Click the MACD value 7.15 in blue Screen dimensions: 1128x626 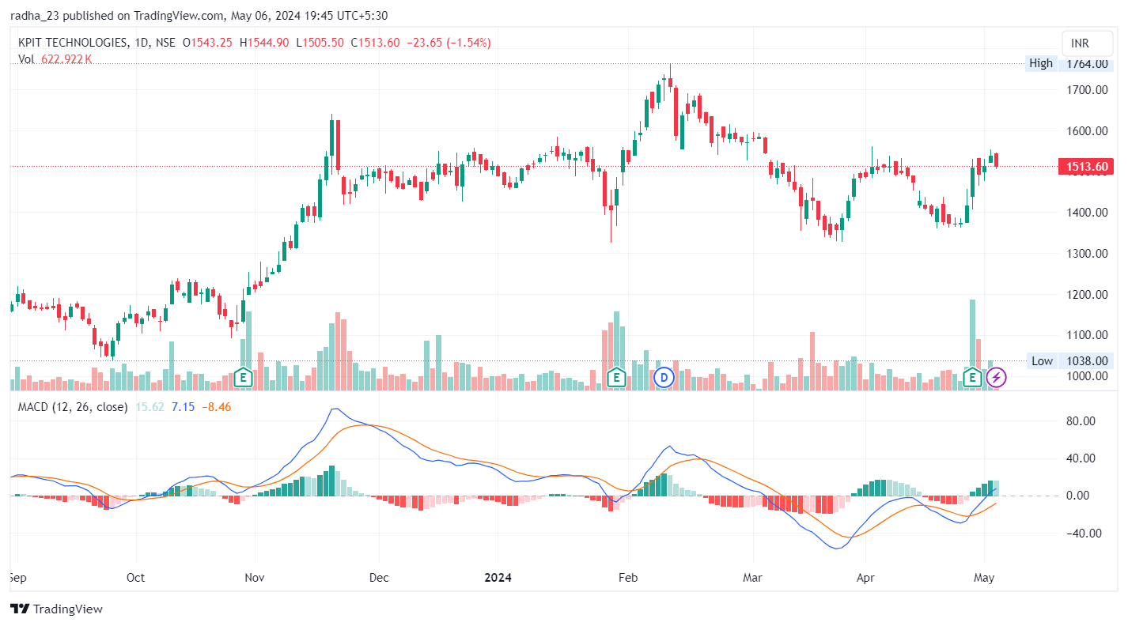coord(183,406)
